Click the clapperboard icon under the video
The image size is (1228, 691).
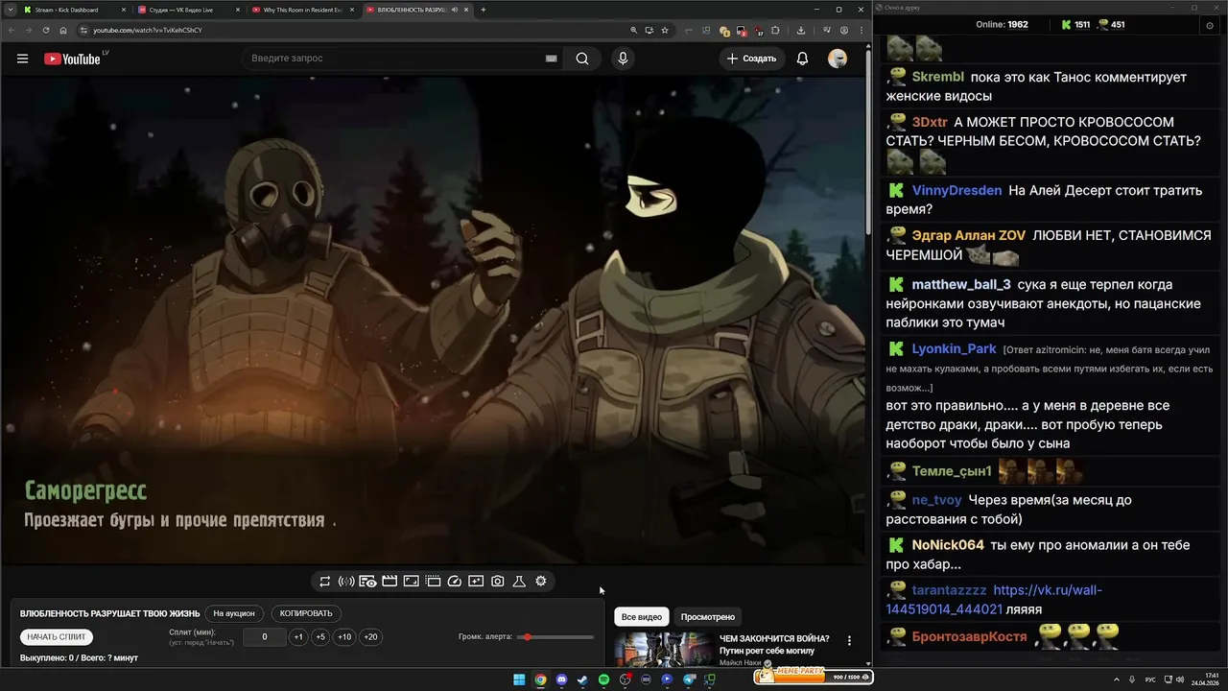pos(390,581)
